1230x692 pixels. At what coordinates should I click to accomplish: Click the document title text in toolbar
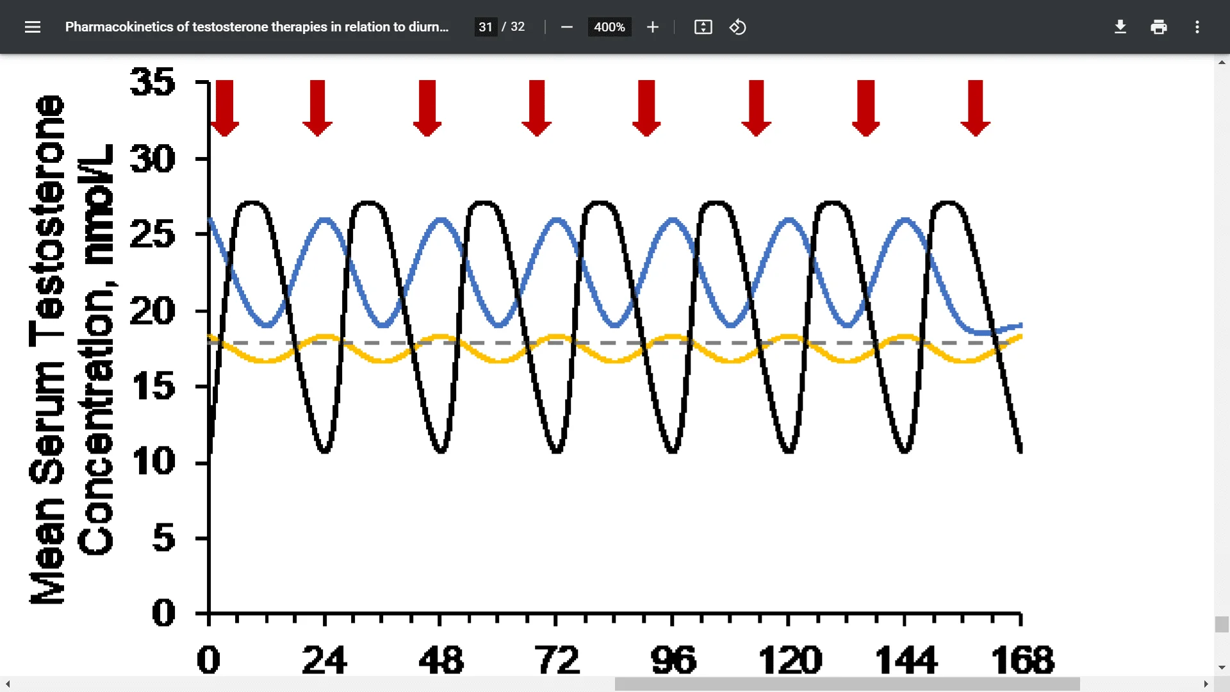coord(256,27)
